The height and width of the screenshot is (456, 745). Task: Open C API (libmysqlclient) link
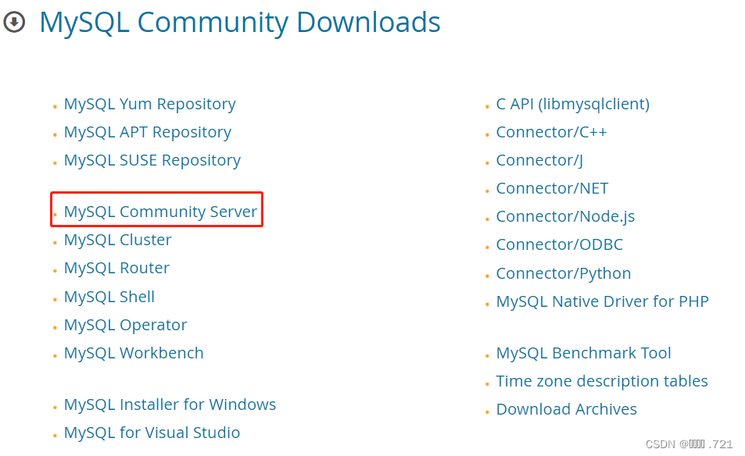(572, 104)
